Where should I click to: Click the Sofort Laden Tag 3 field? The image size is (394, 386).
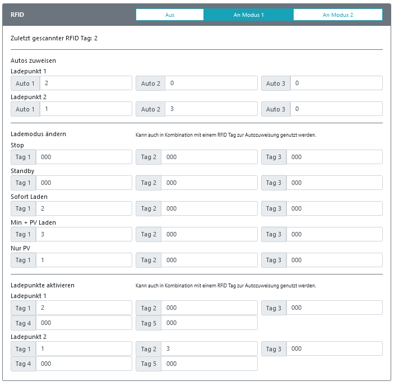334,208
